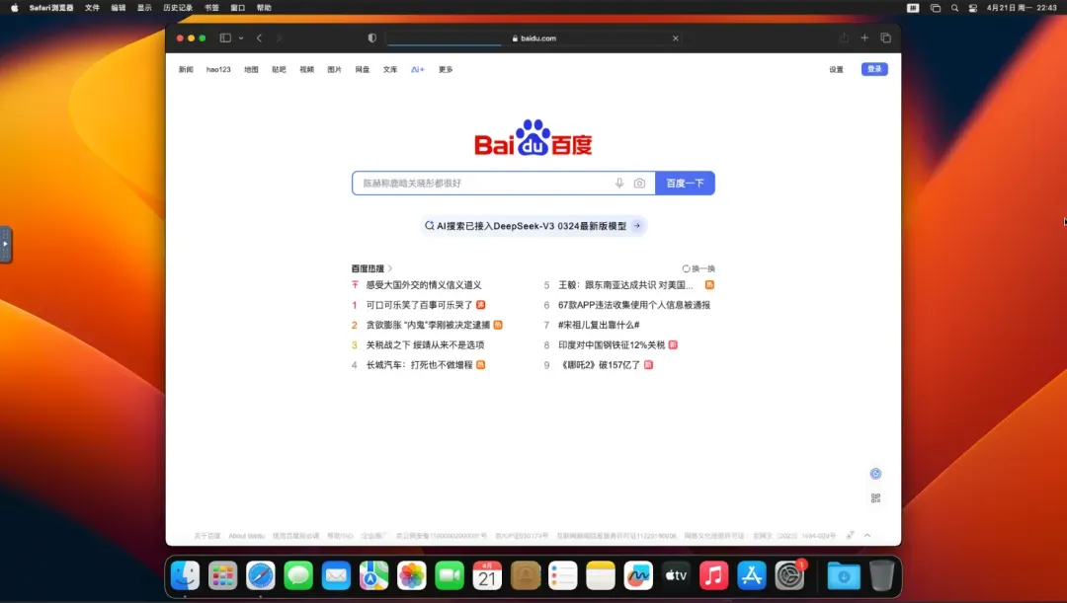Click the baidu.com address bar

533,38
